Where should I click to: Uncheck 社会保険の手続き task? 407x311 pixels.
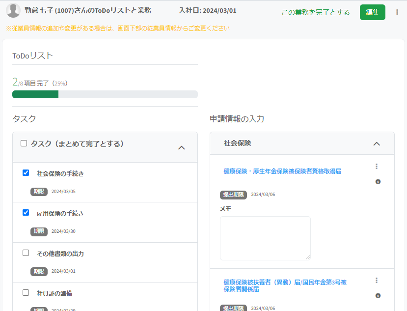pyautogui.click(x=26, y=173)
